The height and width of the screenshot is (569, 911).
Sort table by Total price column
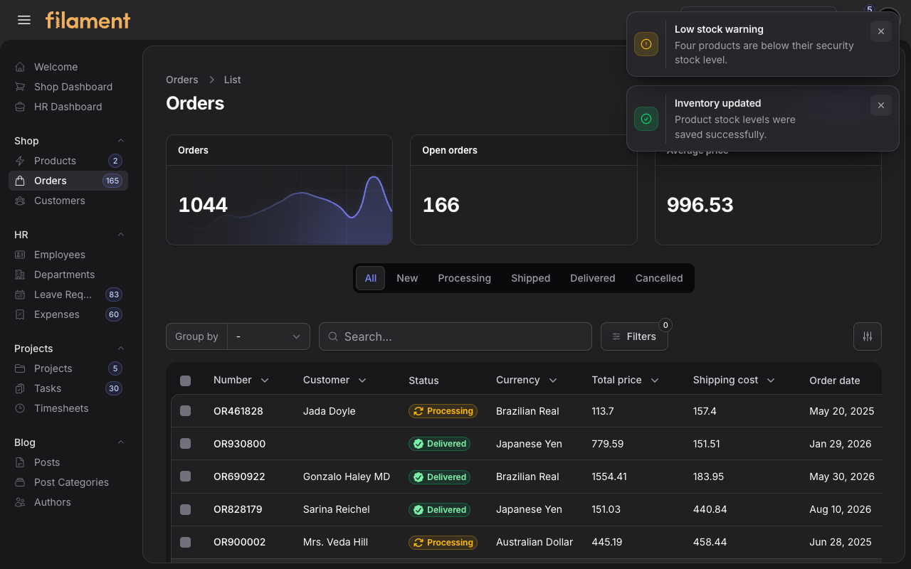tap(626, 380)
